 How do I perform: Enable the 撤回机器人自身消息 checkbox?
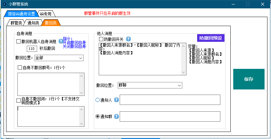point(19,42)
